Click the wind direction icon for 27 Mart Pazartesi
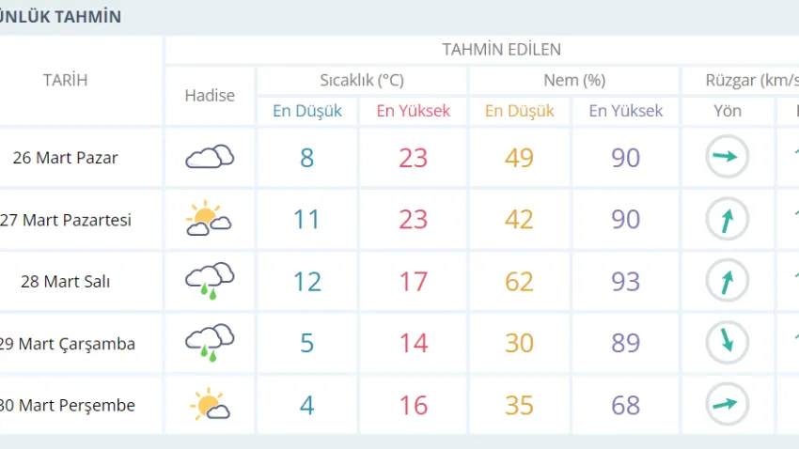The width and height of the screenshot is (799, 449). click(727, 219)
